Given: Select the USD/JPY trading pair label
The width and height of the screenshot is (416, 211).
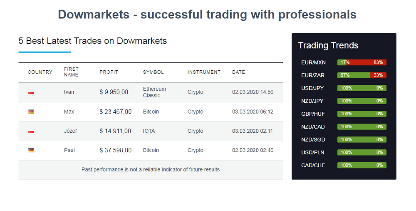Looking at the screenshot, I should click(312, 88).
